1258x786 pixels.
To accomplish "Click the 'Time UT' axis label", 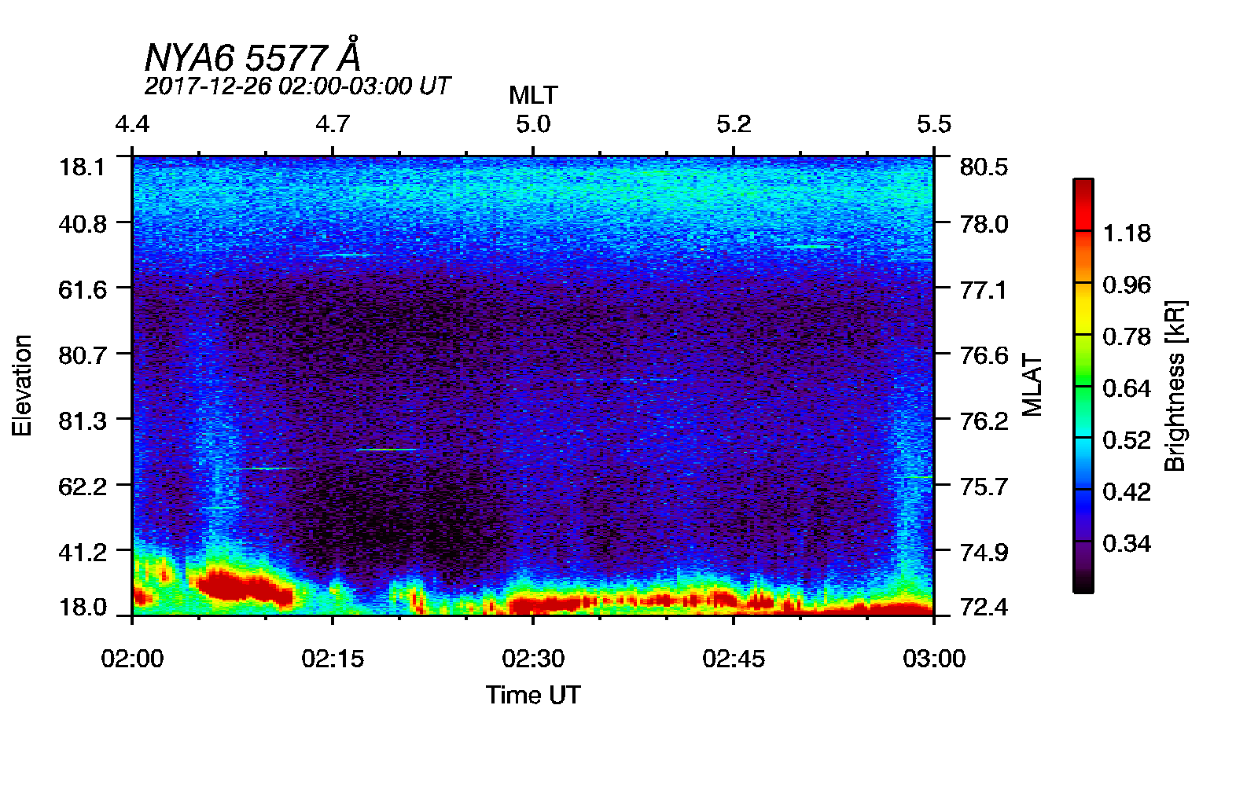I will 533,695.
